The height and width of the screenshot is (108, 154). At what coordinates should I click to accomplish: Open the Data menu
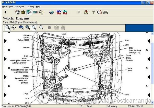4,7
